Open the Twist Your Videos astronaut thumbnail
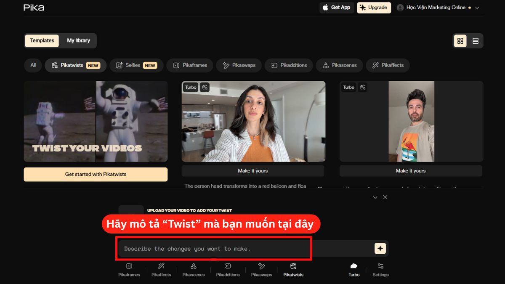505x284 pixels. tap(96, 121)
